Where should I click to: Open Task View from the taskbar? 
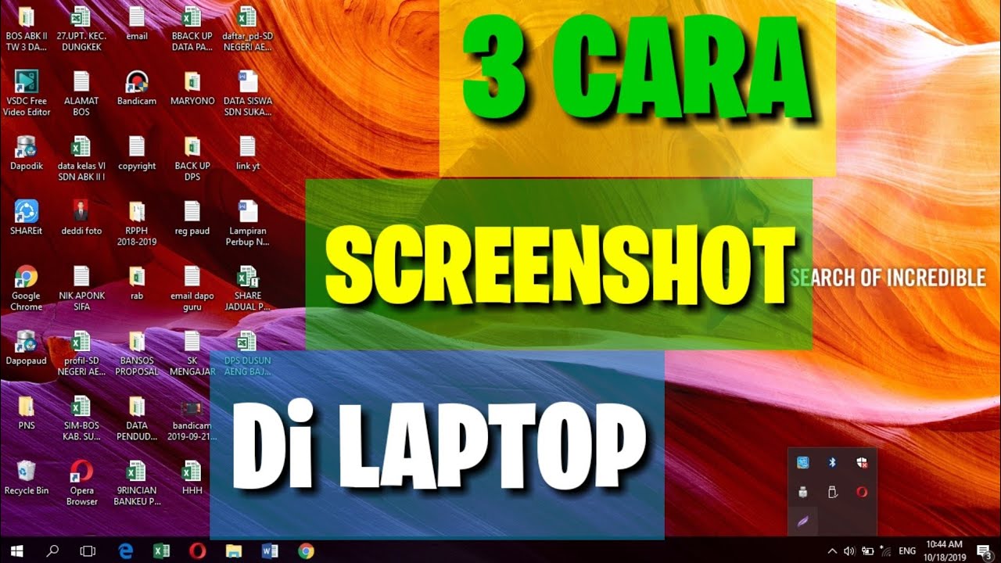pos(88,550)
